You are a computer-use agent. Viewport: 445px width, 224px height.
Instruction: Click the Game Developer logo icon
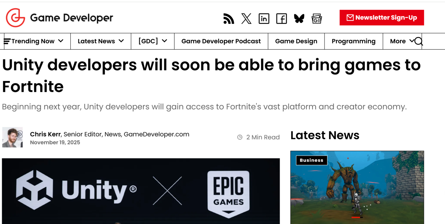16,18
